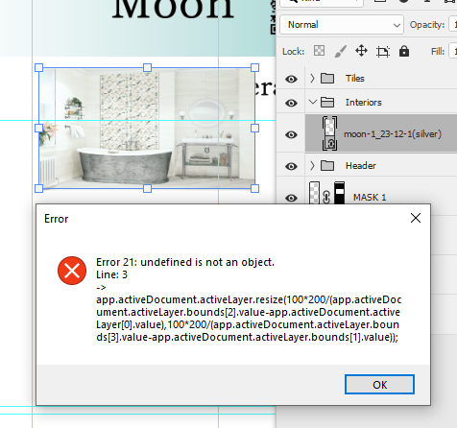Click the Moon heading text on canvas
This screenshot has width=457, height=428.
click(x=173, y=9)
